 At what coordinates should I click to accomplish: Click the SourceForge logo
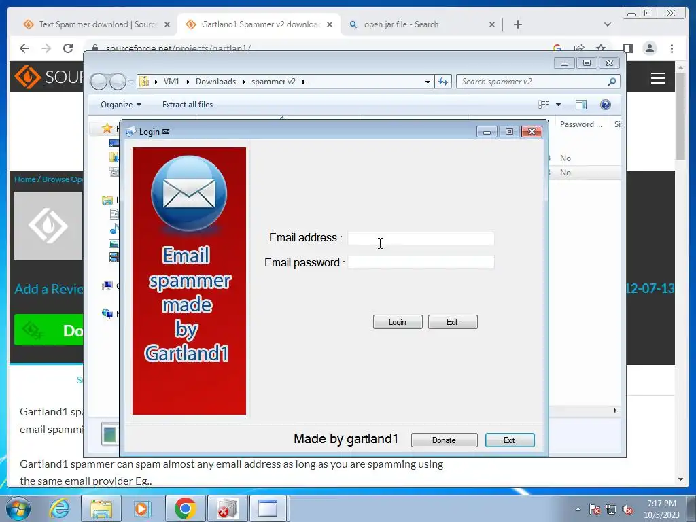pyautogui.click(x=48, y=77)
